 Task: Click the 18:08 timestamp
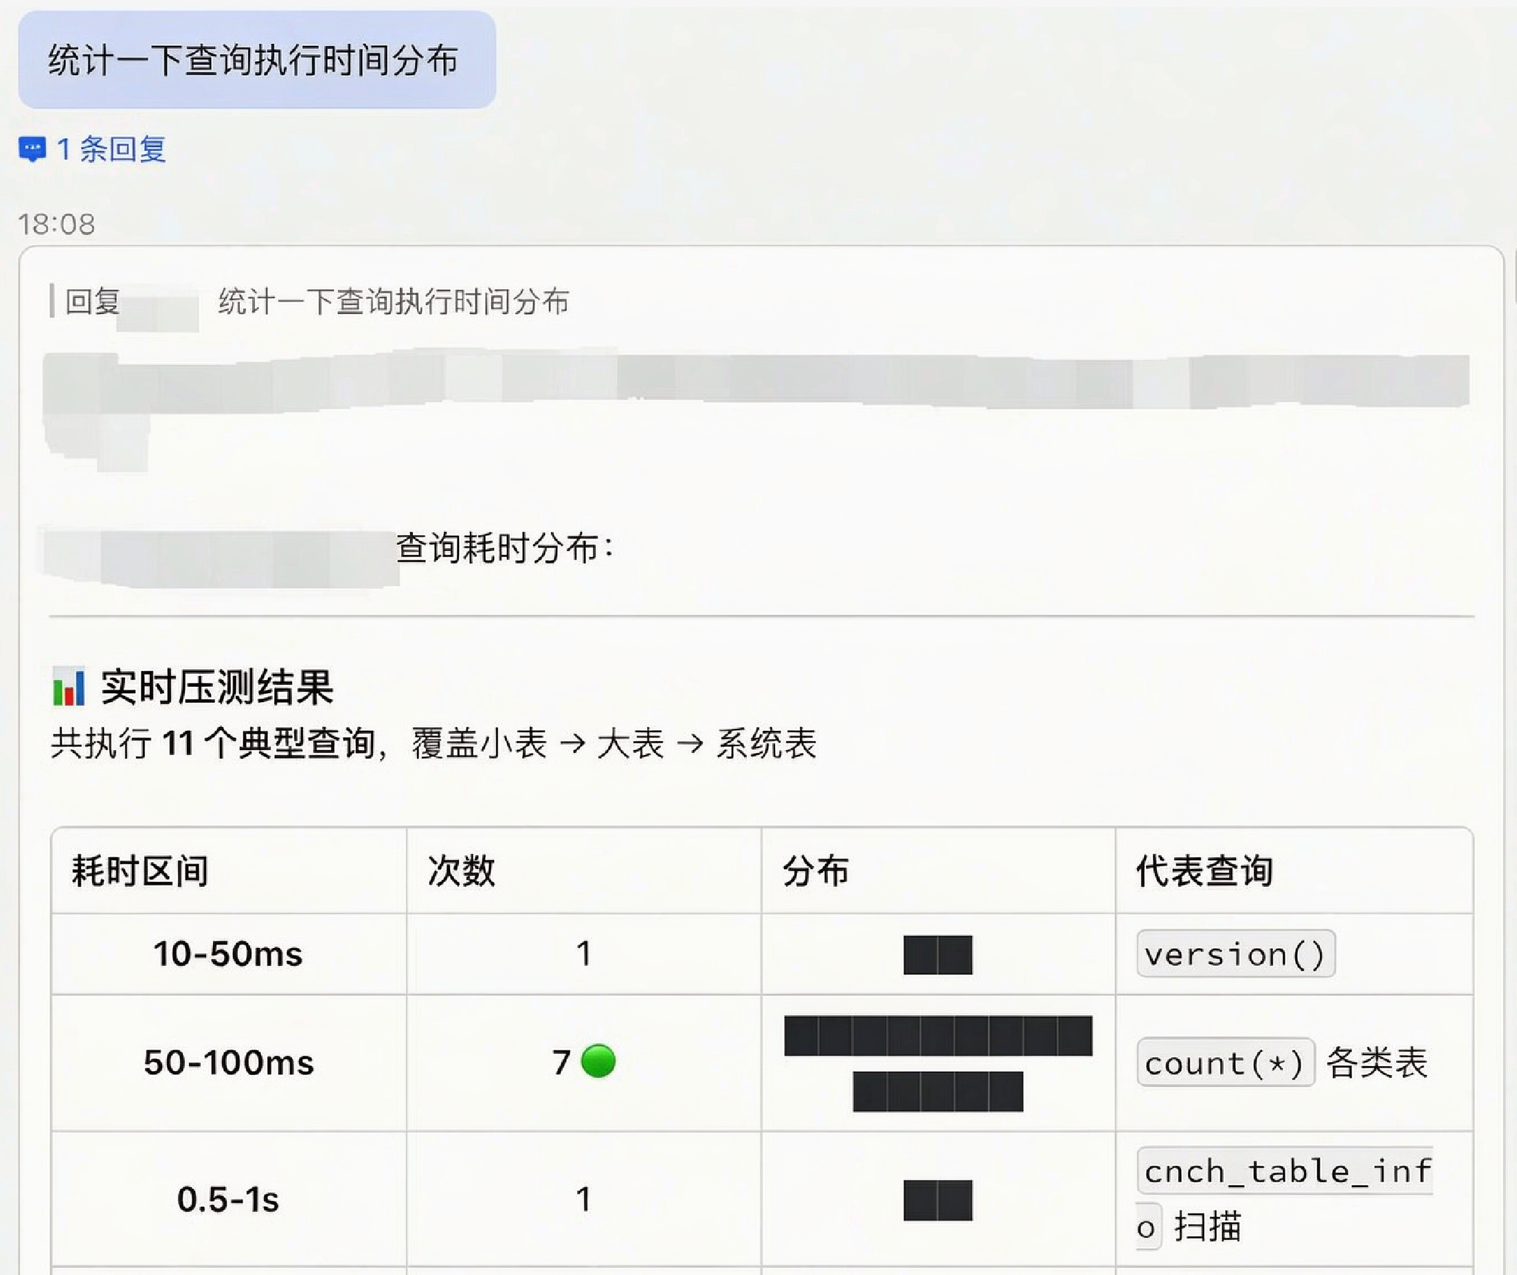56,224
